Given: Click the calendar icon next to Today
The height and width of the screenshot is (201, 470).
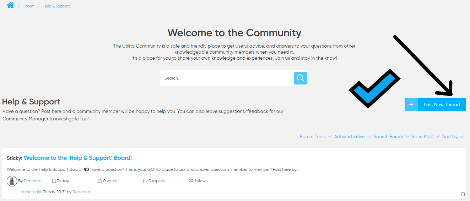Looking at the screenshot, I should [54, 181].
